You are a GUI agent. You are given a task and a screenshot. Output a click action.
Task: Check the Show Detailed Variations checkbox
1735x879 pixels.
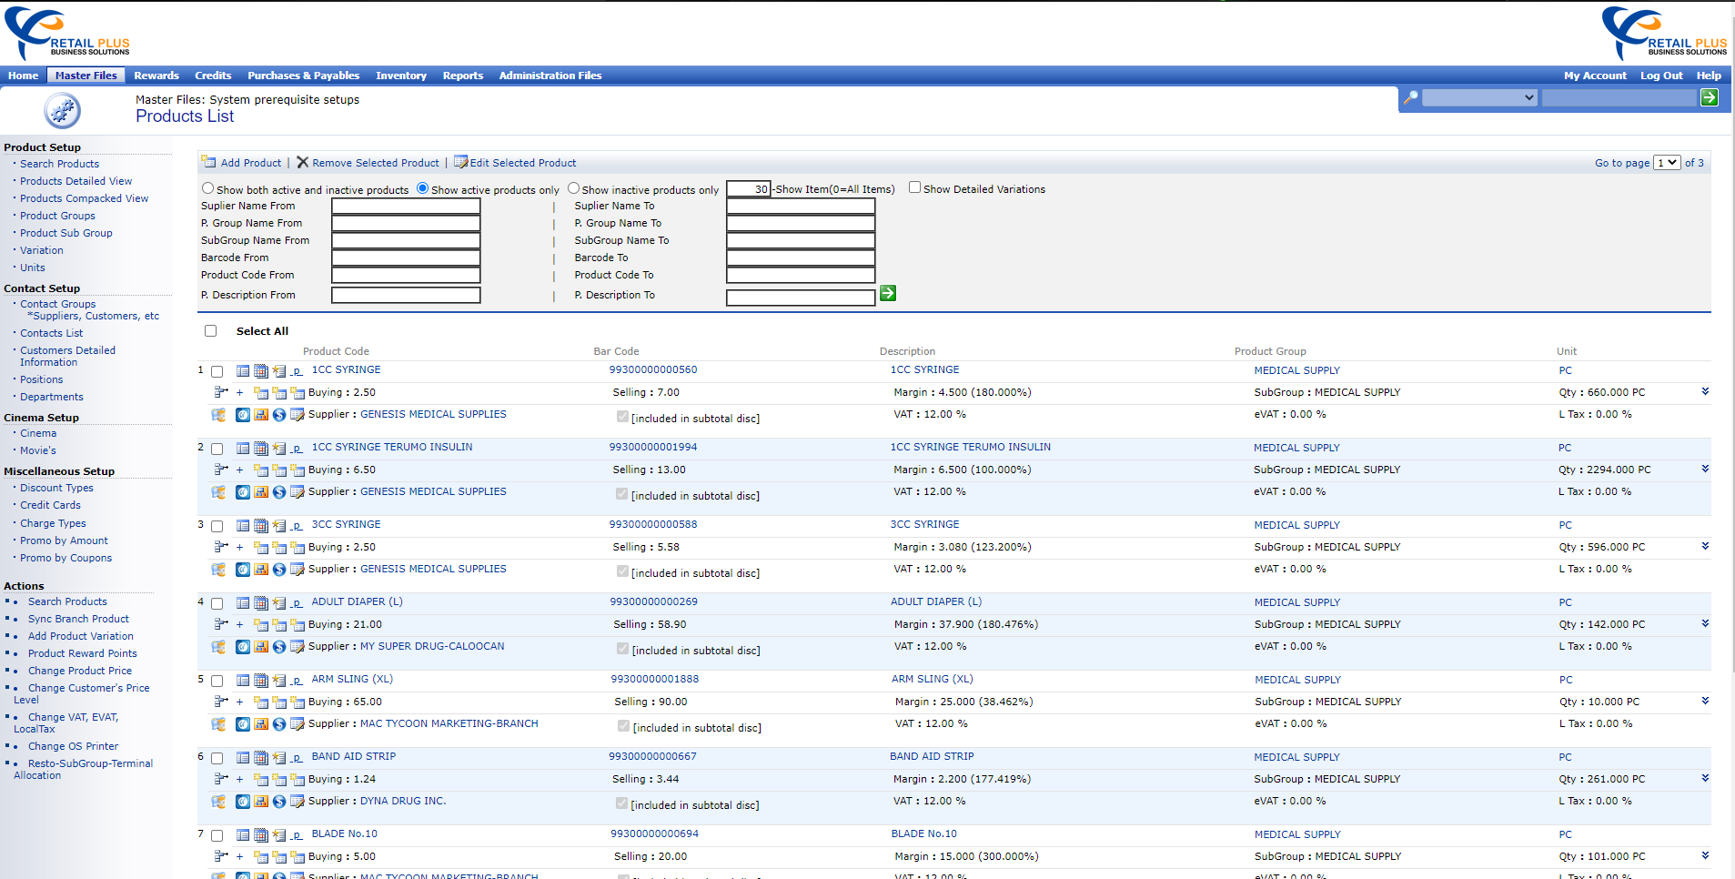click(x=914, y=187)
